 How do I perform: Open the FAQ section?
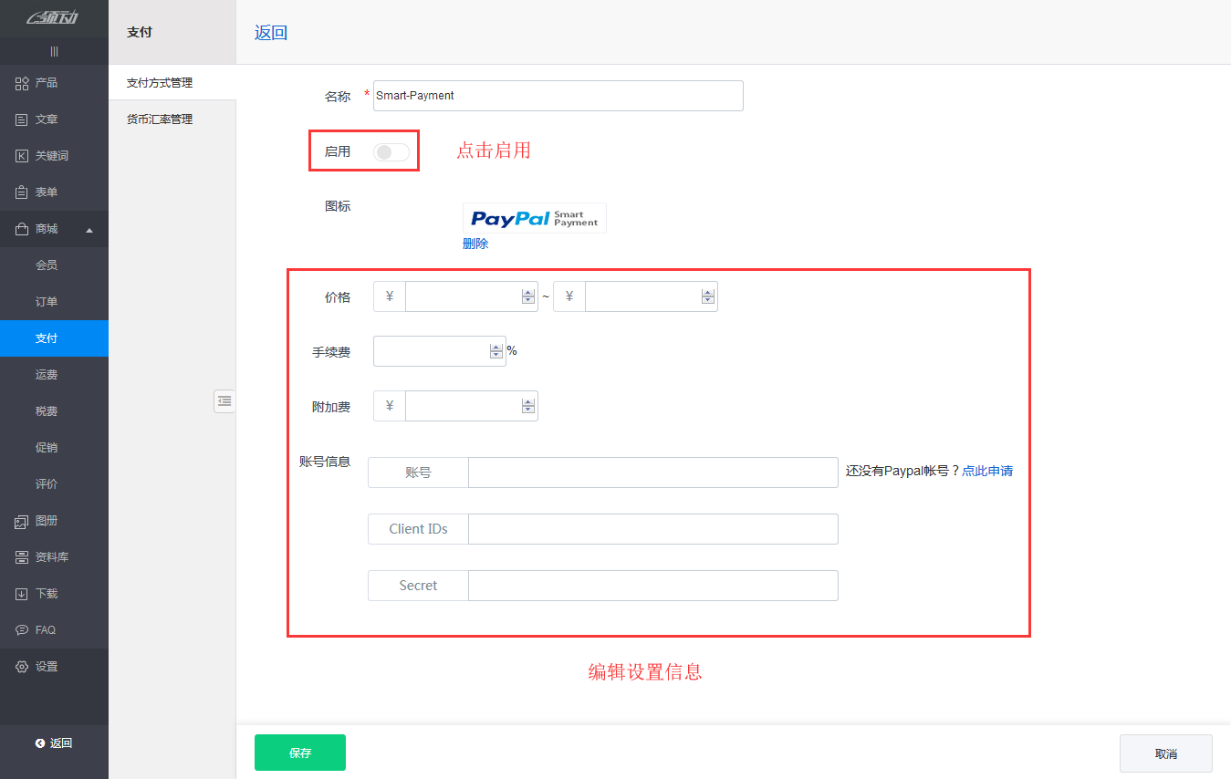click(46, 629)
